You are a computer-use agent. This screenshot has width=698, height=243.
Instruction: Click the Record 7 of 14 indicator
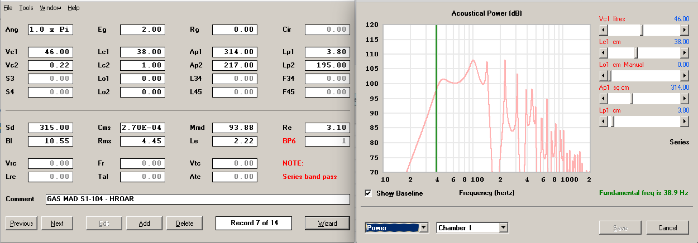(x=254, y=223)
